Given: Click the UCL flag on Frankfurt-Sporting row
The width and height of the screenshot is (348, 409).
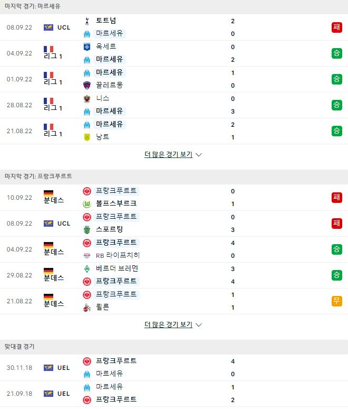Looking at the screenshot, I should (x=49, y=224).
